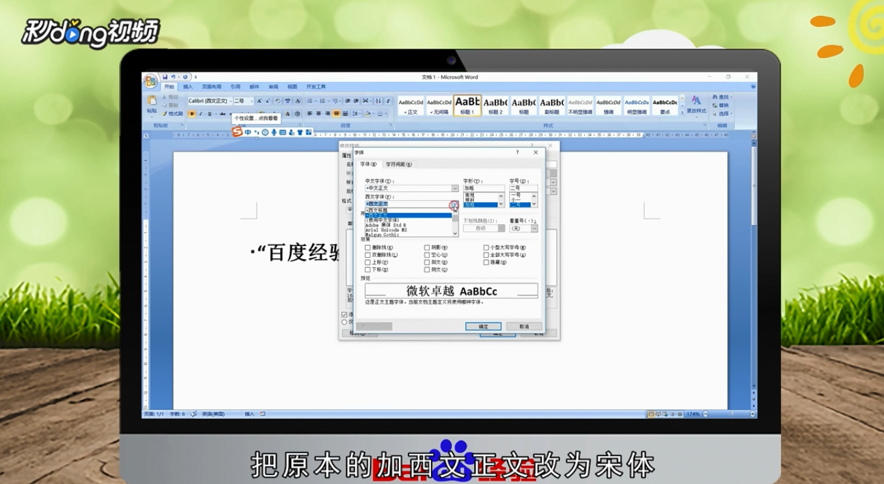
Task: Click the Sogou input method S icon
Action: tap(238, 132)
